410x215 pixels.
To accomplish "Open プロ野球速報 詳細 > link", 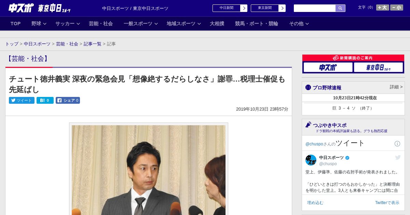I will 396,87.
